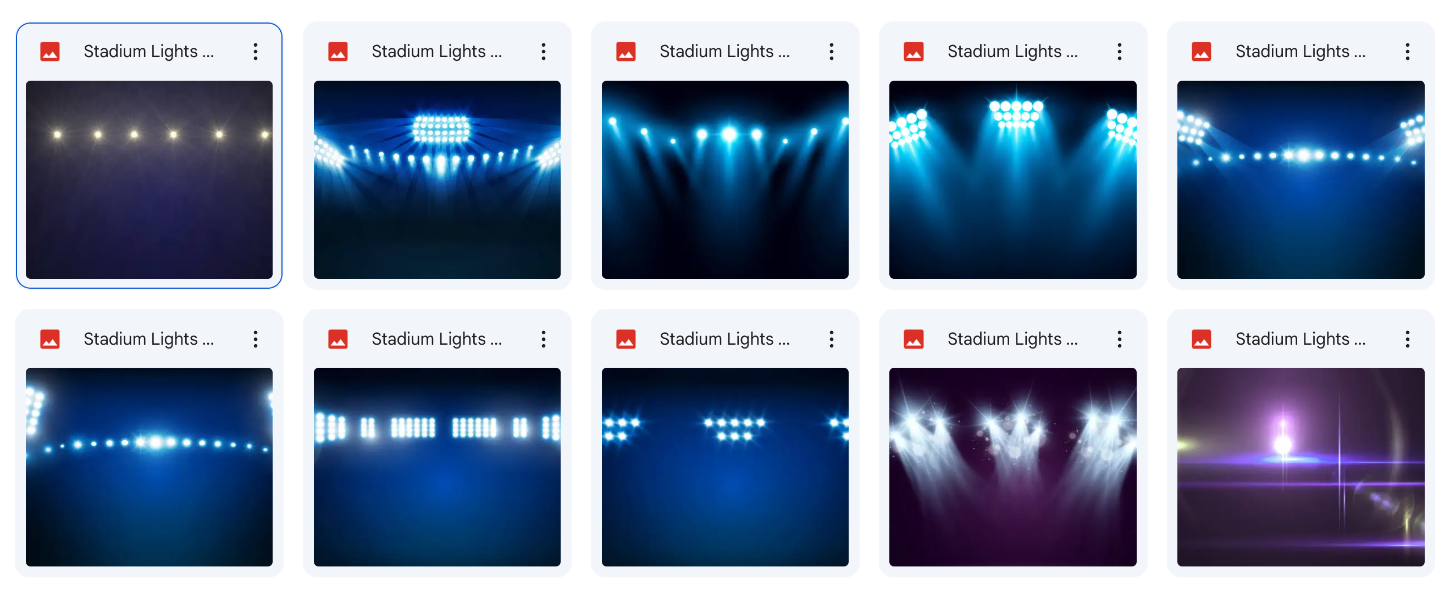
Task: Click image icon of the three cyan floodlight clusters file
Action: point(913,52)
